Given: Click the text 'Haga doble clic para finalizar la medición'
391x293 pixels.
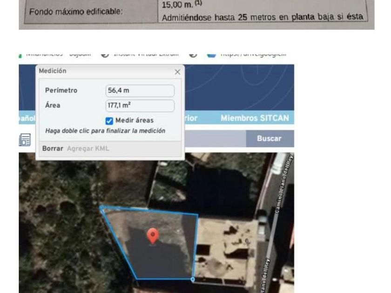Looking at the screenshot, I should (105, 131).
